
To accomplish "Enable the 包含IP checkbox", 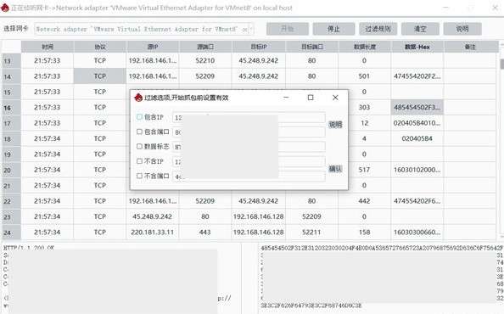I will tap(139, 117).
